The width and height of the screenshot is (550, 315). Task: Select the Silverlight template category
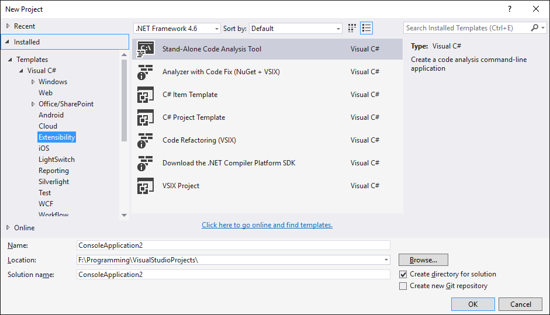click(x=54, y=182)
